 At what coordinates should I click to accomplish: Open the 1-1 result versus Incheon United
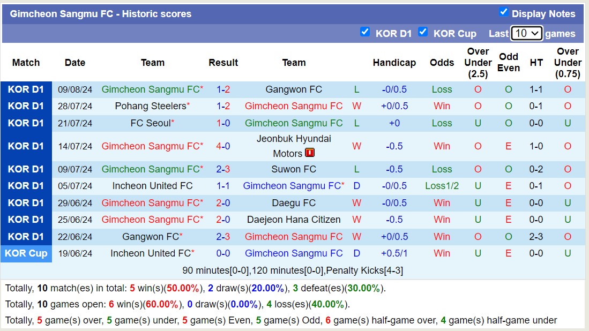tap(223, 186)
